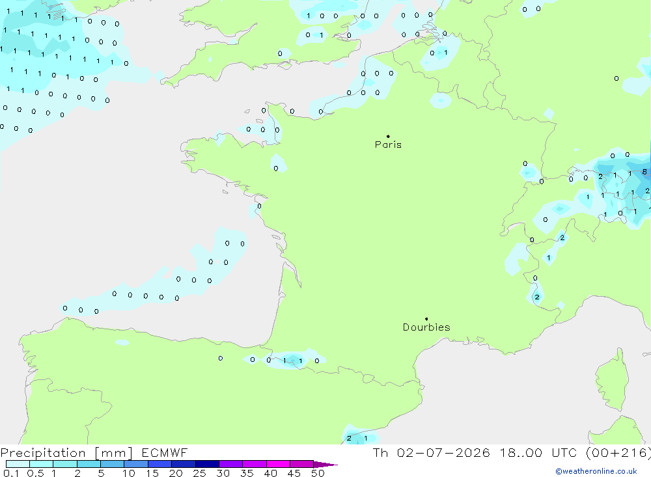The height and width of the screenshot is (477, 651).
Task: Click the above-50 arrow tip of legend
Action: click(325, 465)
